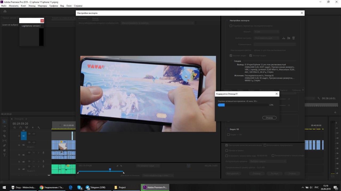Toggle visibility eye on track V1
Viewport: 341px width, 191px height.
[34, 142]
